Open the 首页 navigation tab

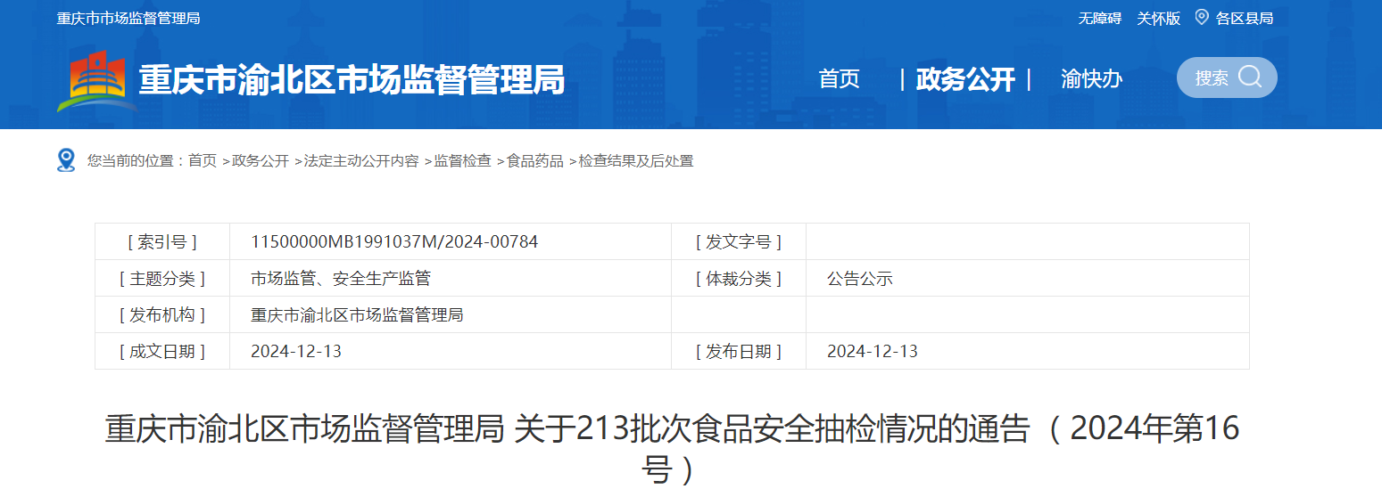839,79
